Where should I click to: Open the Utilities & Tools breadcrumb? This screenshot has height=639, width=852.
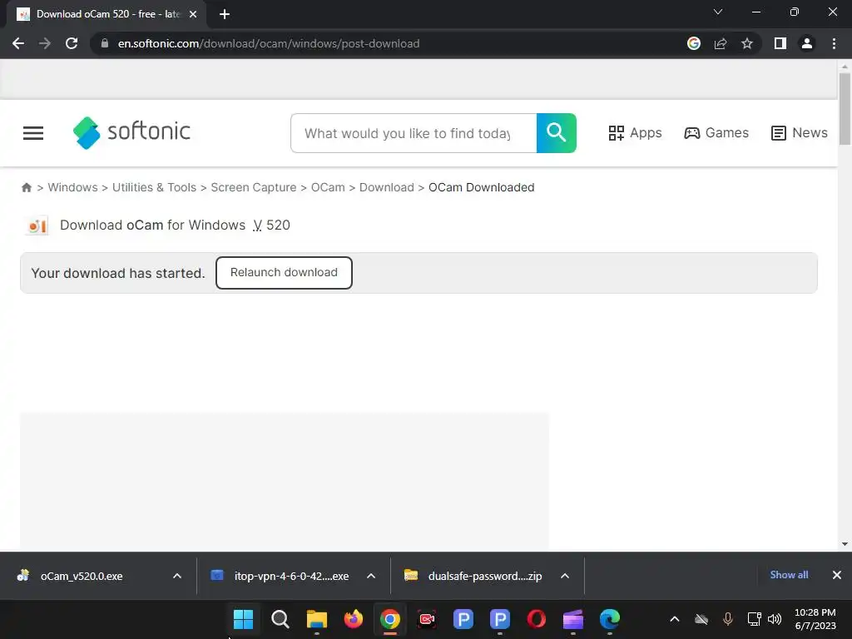coord(154,187)
